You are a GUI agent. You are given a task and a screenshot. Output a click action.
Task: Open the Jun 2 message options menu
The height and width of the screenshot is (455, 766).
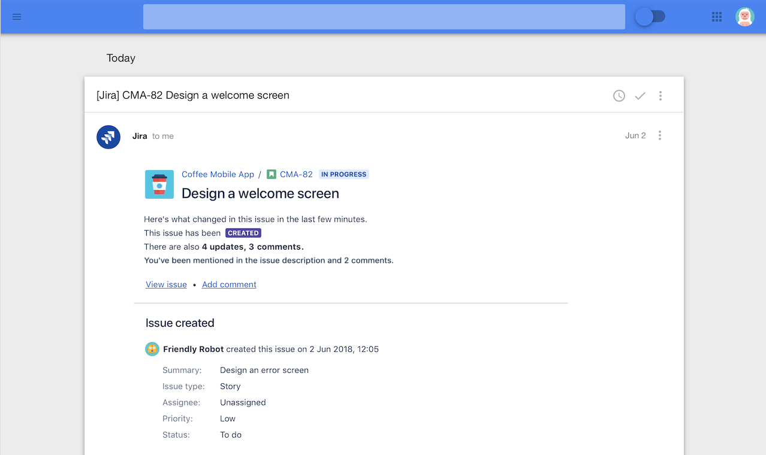[660, 136]
